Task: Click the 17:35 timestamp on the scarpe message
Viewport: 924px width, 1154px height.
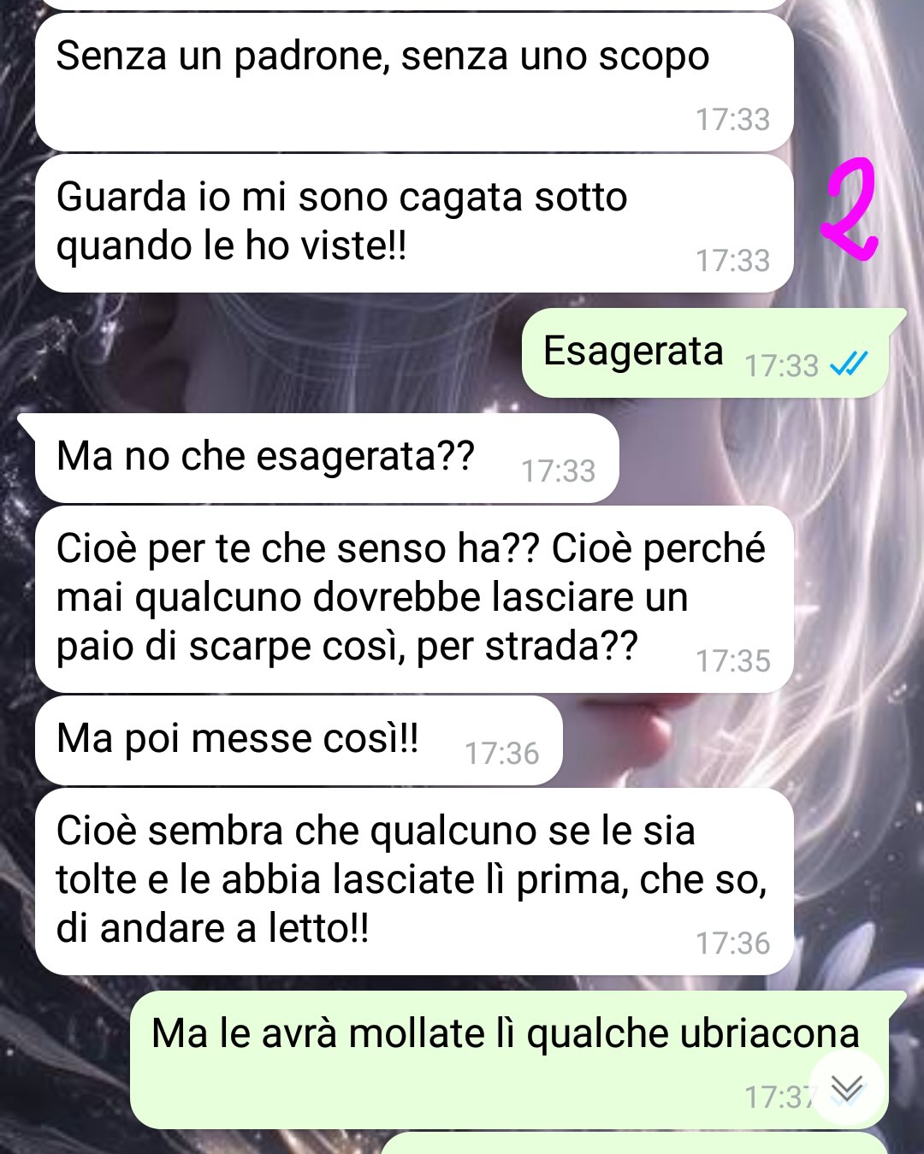Action: [x=732, y=660]
